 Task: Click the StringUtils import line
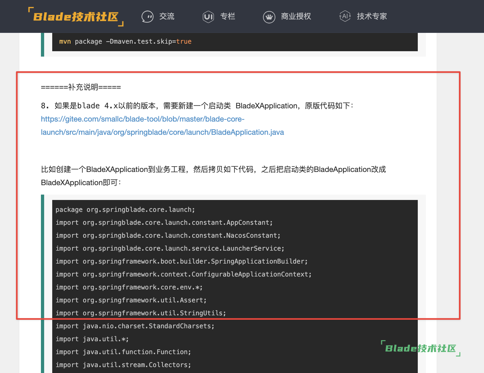point(141,313)
